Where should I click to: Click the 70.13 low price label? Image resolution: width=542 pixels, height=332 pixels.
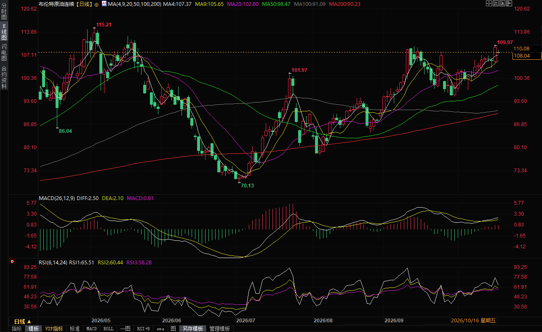tap(248, 185)
